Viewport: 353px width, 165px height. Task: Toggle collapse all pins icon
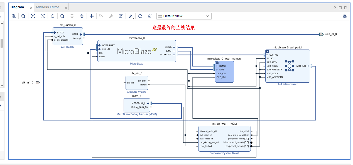click(72, 16)
